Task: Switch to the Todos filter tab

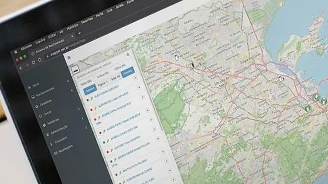Action: [x=86, y=82]
